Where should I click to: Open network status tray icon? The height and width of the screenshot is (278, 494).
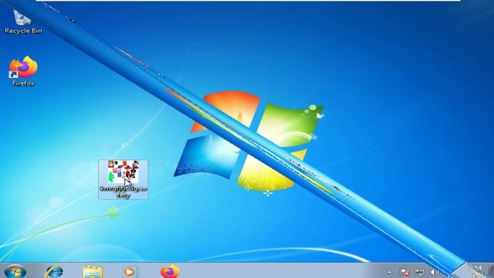(x=420, y=272)
